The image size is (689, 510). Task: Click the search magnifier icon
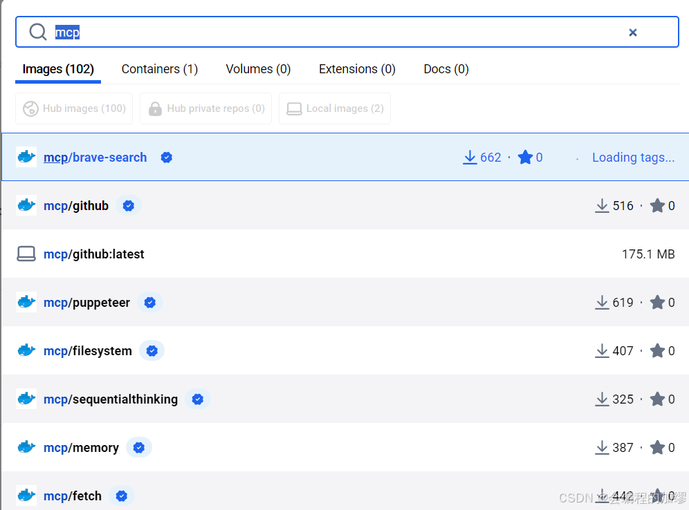point(38,32)
